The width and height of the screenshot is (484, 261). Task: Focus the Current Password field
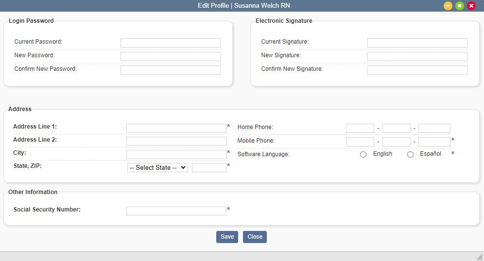tap(171, 43)
